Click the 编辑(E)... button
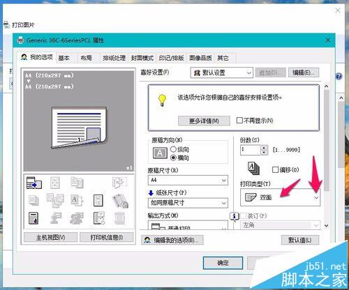The height and width of the screenshot is (290, 349). point(304,72)
